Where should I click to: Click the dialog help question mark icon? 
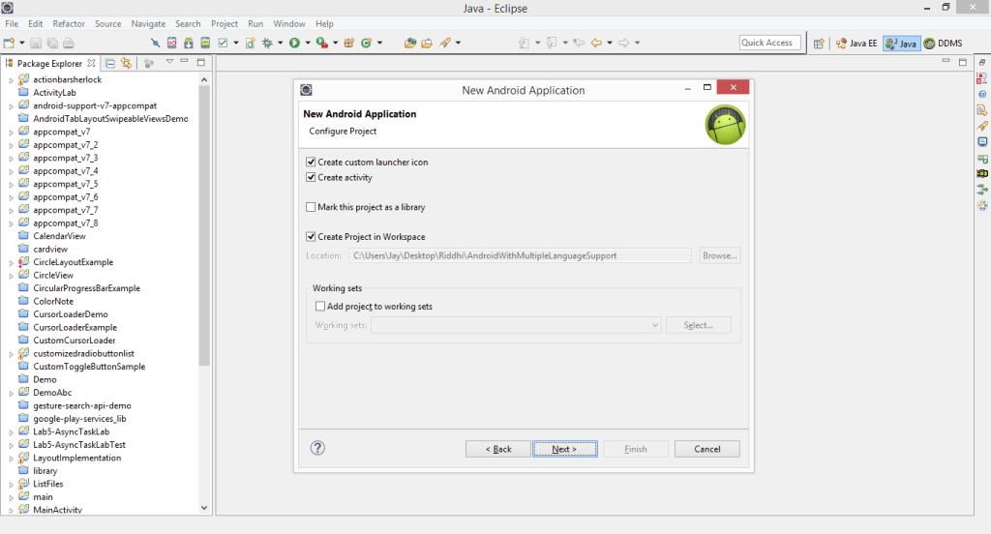[317, 448]
